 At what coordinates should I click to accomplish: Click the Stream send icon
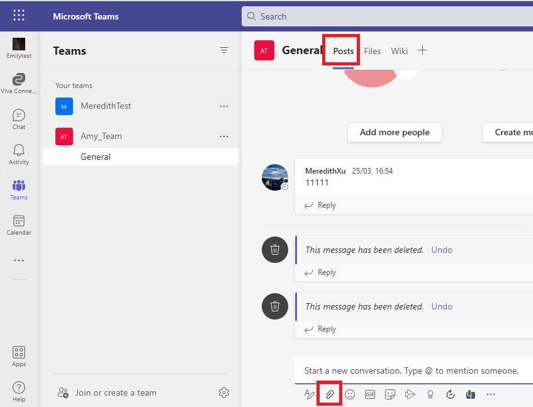point(410,394)
